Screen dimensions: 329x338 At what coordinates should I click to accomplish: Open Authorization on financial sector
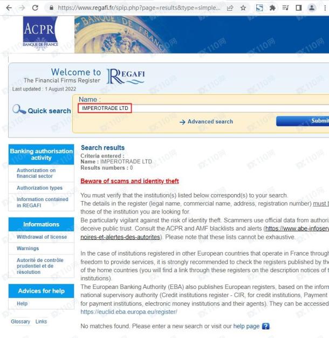point(36,173)
